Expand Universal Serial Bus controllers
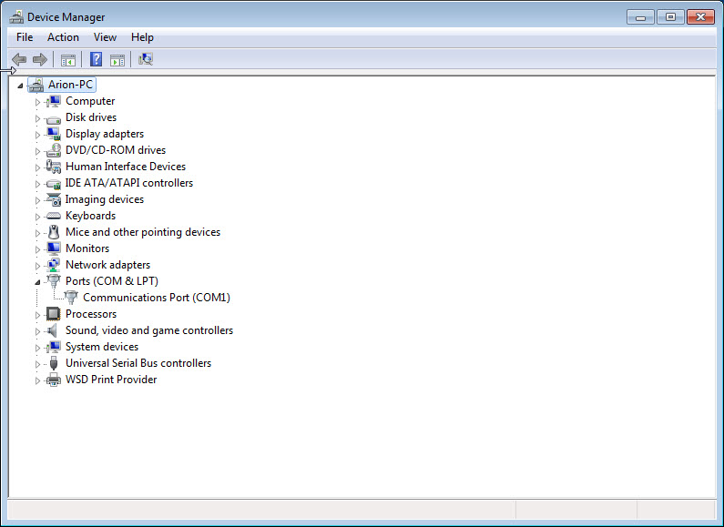 (x=38, y=363)
